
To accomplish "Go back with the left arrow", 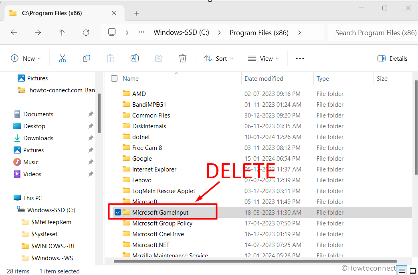I will click(14, 32).
